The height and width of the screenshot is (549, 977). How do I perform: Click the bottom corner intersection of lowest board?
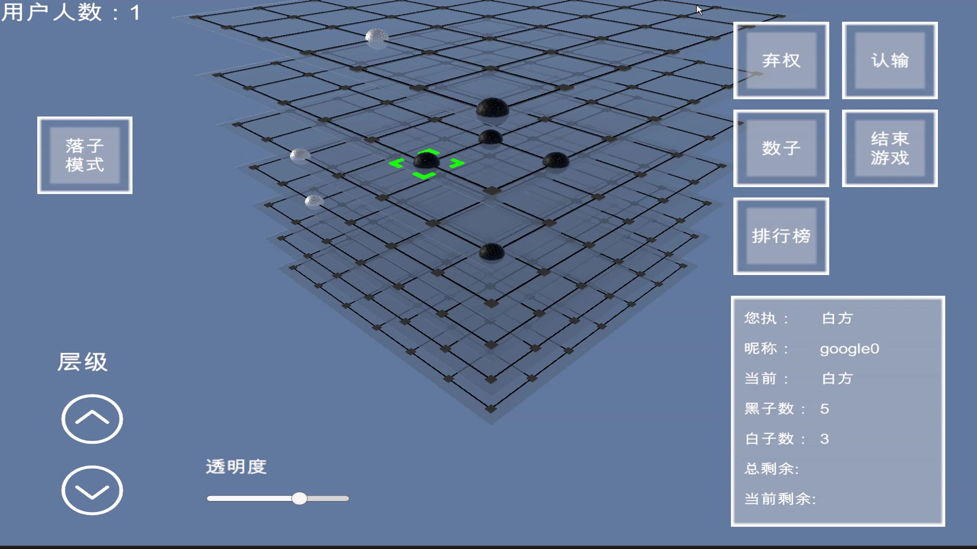491,409
